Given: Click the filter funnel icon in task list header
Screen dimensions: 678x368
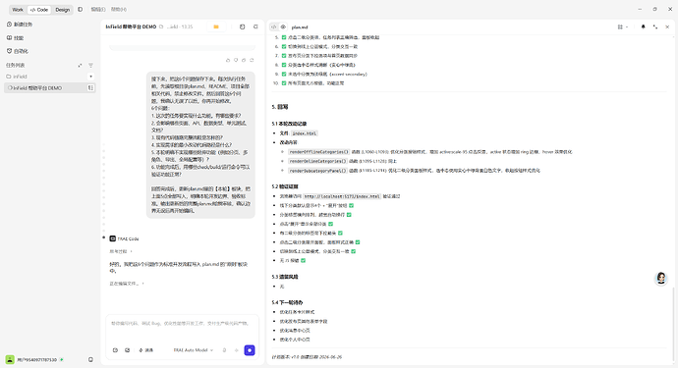Looking at the screenshot, I should coord(90,65).
